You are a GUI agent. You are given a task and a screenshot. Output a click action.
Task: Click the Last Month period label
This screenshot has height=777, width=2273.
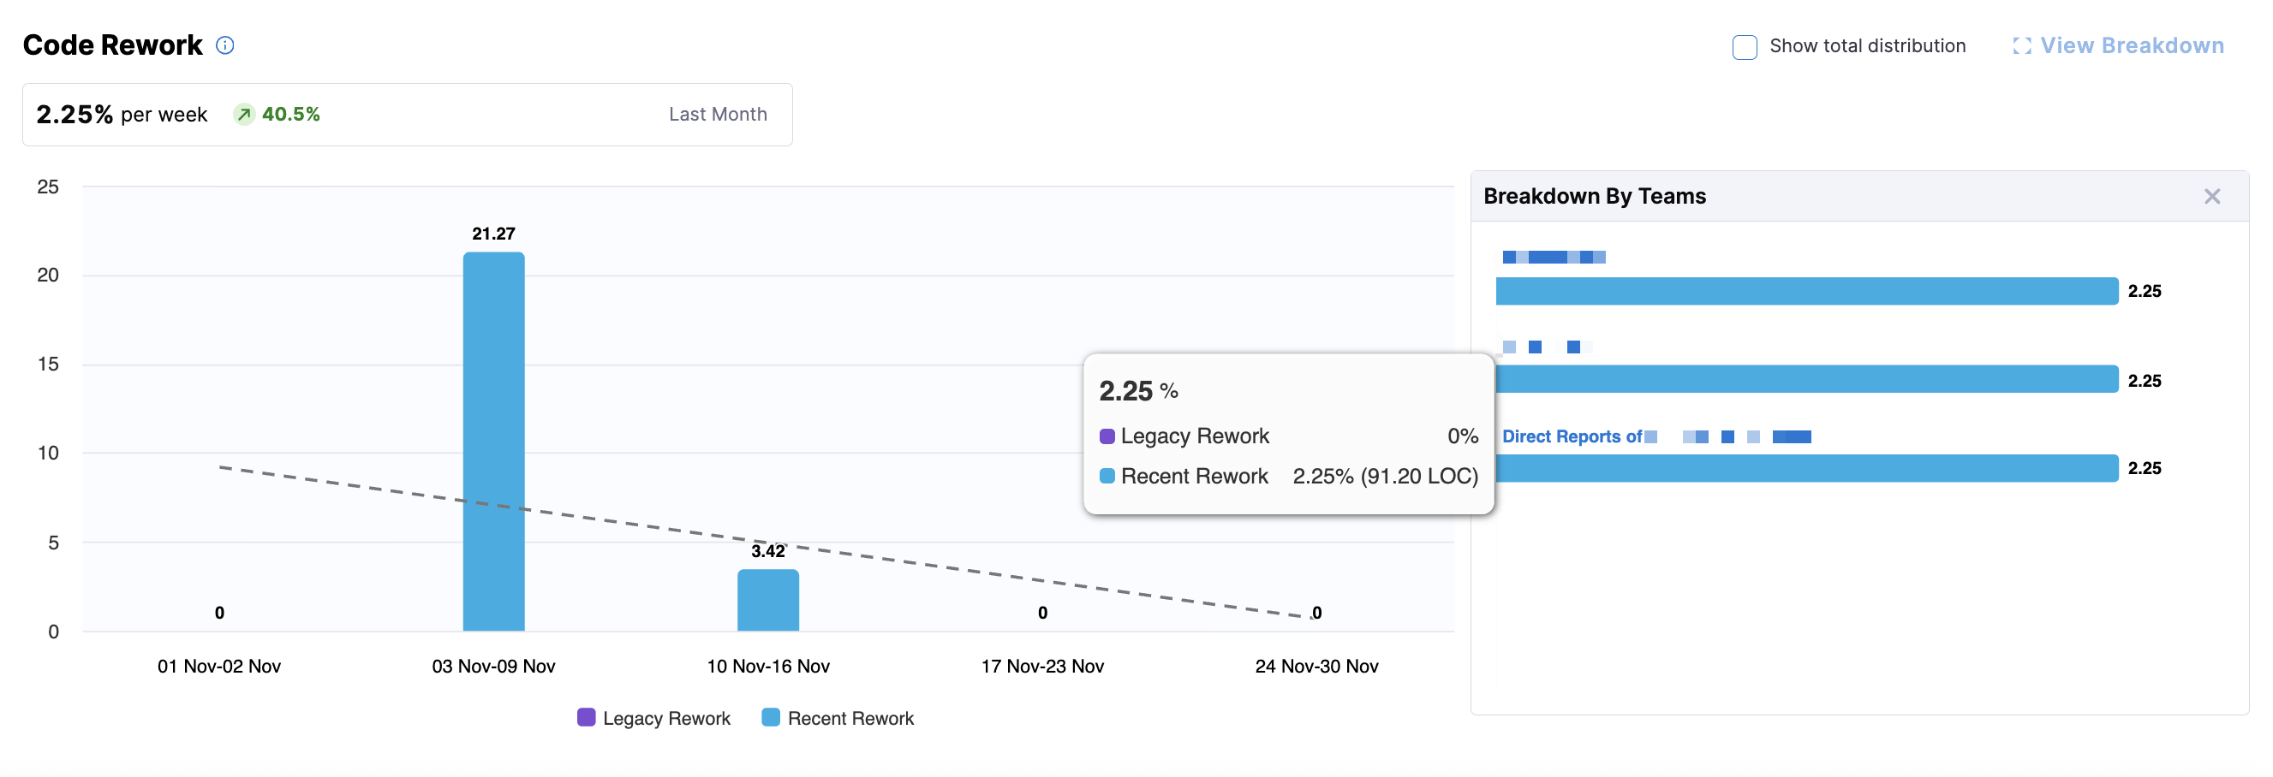(x=718, y=115)
